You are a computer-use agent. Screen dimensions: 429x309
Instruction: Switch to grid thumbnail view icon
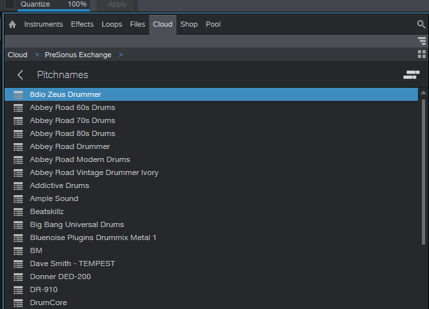pyautogui.click(x=422, y=54)
